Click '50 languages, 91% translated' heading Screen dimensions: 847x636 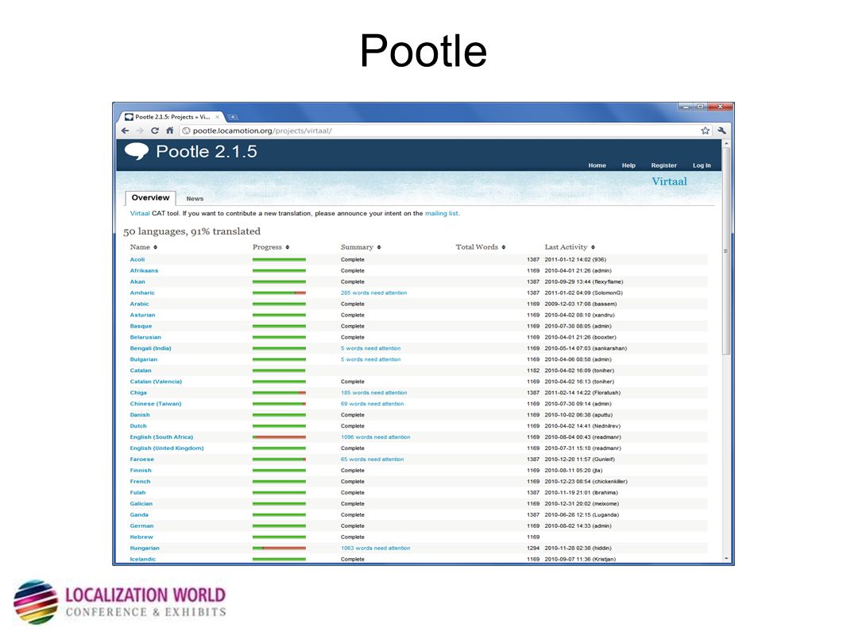pos(191,231)
